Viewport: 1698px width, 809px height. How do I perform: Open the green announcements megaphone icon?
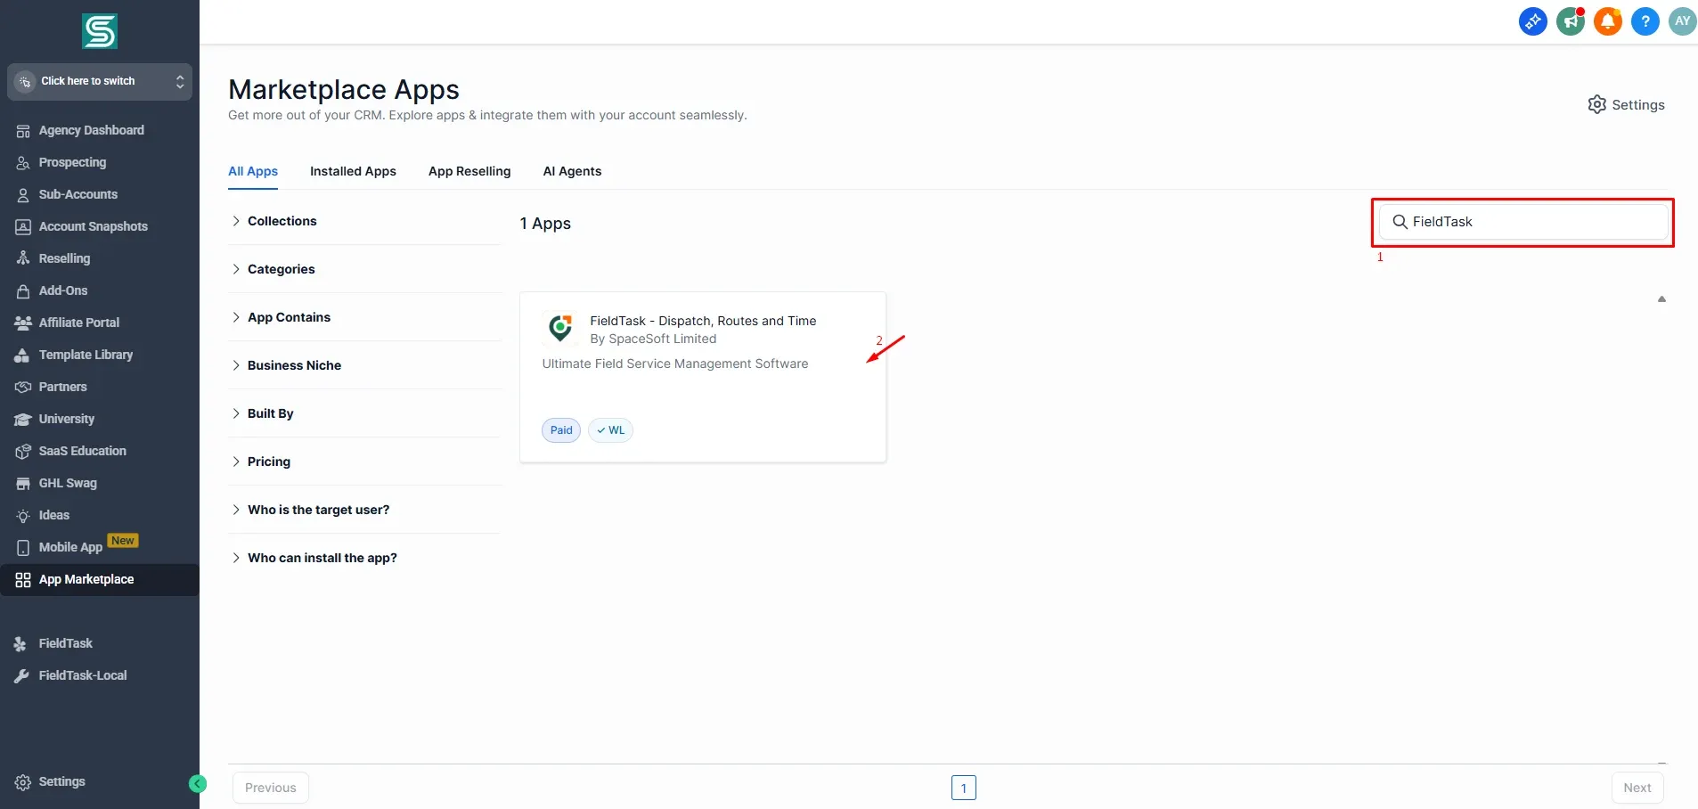coord(1571,21)
